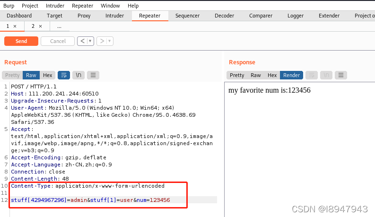Switch Response view to Raw
375x217 pixels.
pyautogui.click(x=256, y=75)
